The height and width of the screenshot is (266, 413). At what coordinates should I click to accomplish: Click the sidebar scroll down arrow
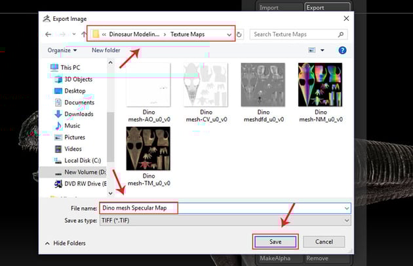coord(111,193)
